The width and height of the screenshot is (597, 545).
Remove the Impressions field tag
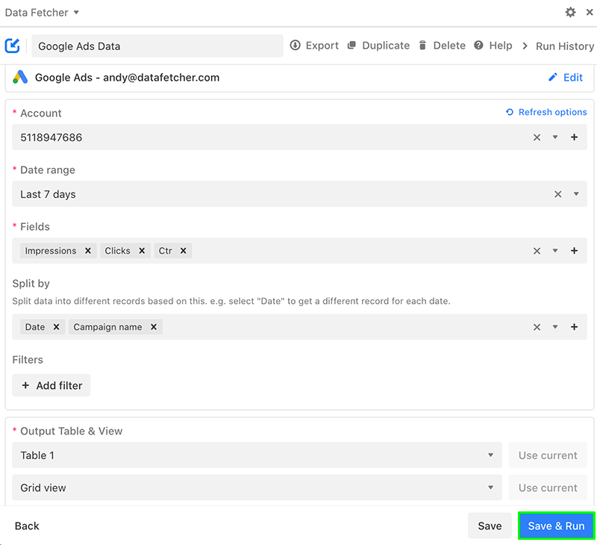click(x=88, y=251)
